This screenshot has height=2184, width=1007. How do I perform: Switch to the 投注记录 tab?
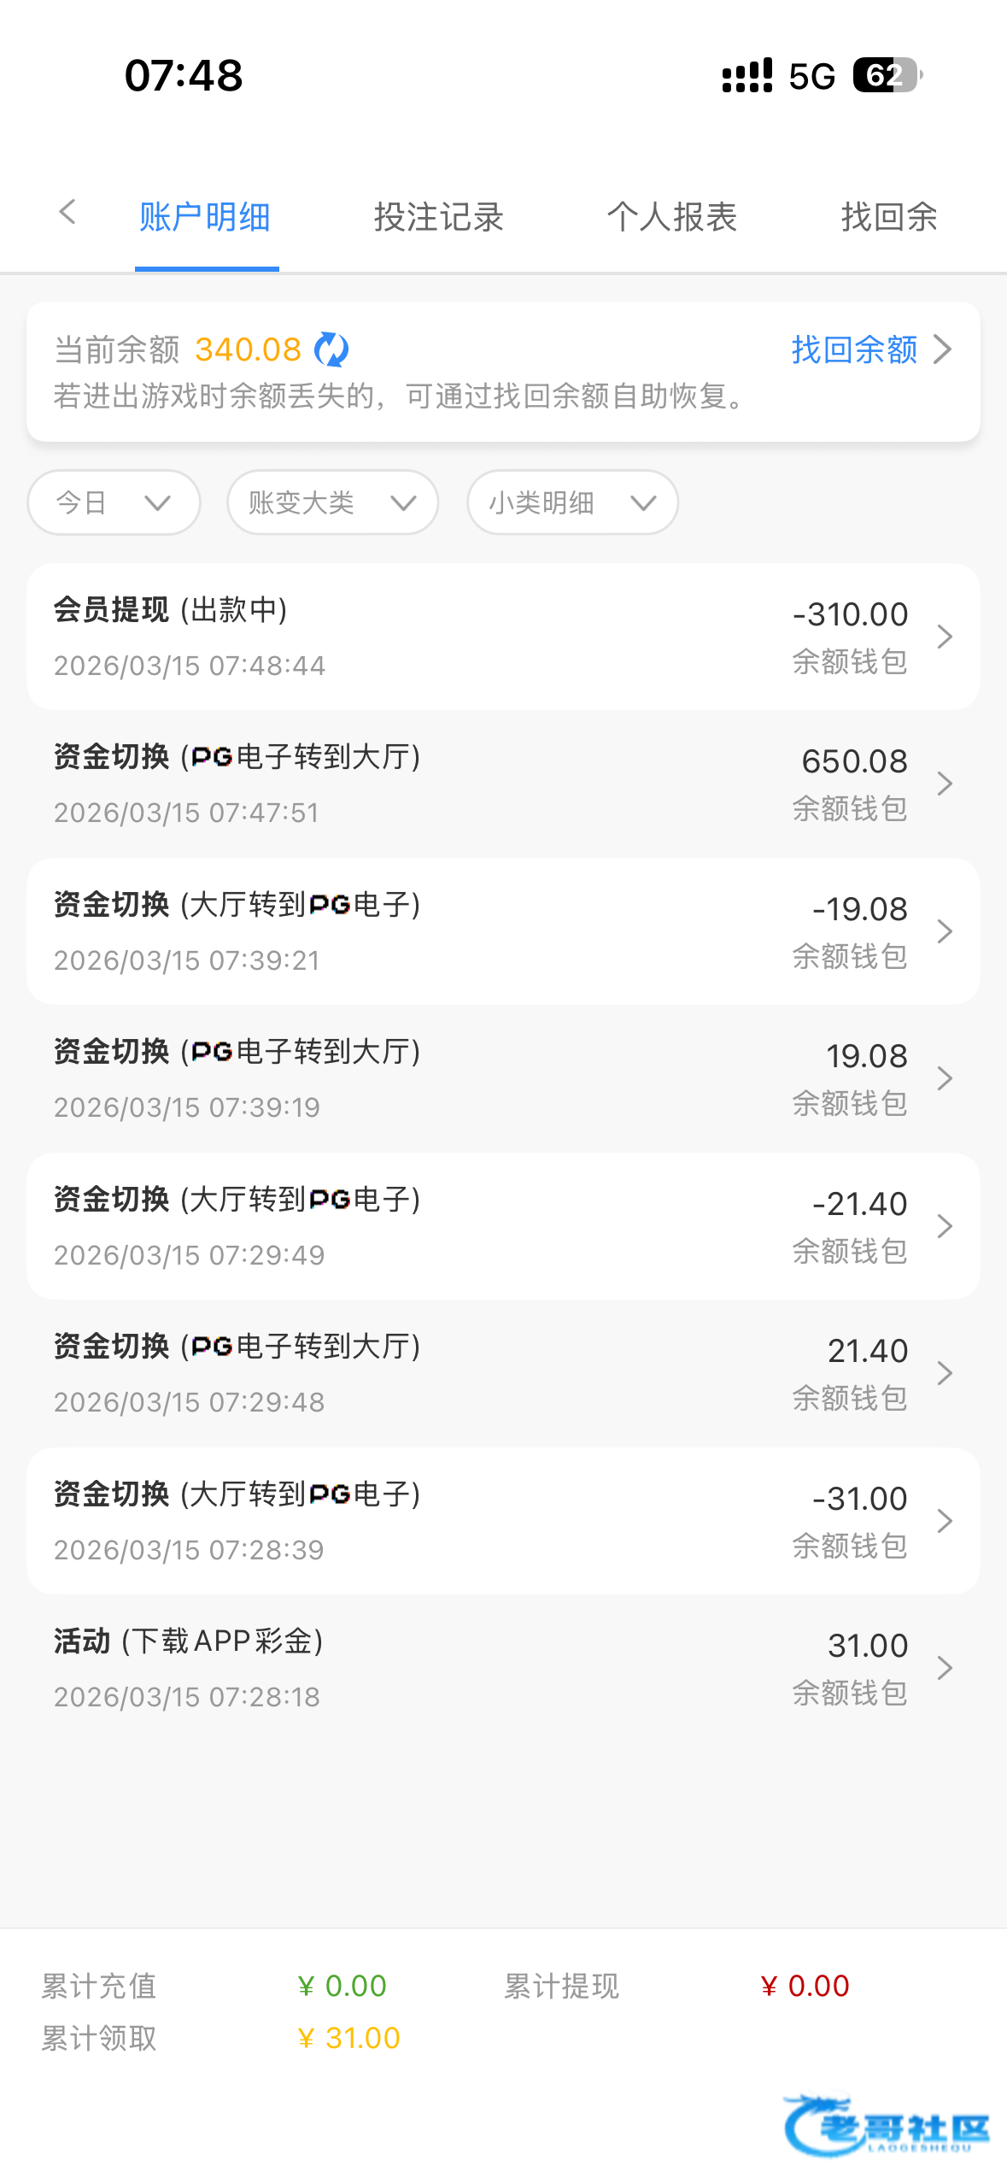point(438,217)
